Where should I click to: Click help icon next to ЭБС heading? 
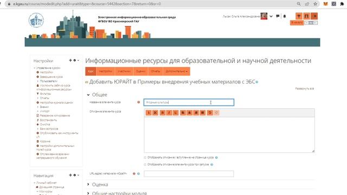coord(257,82)
